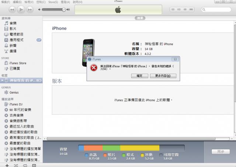Click the low volume speaker icon
This screenshot has height=167, width=236.
click(39, 10)
